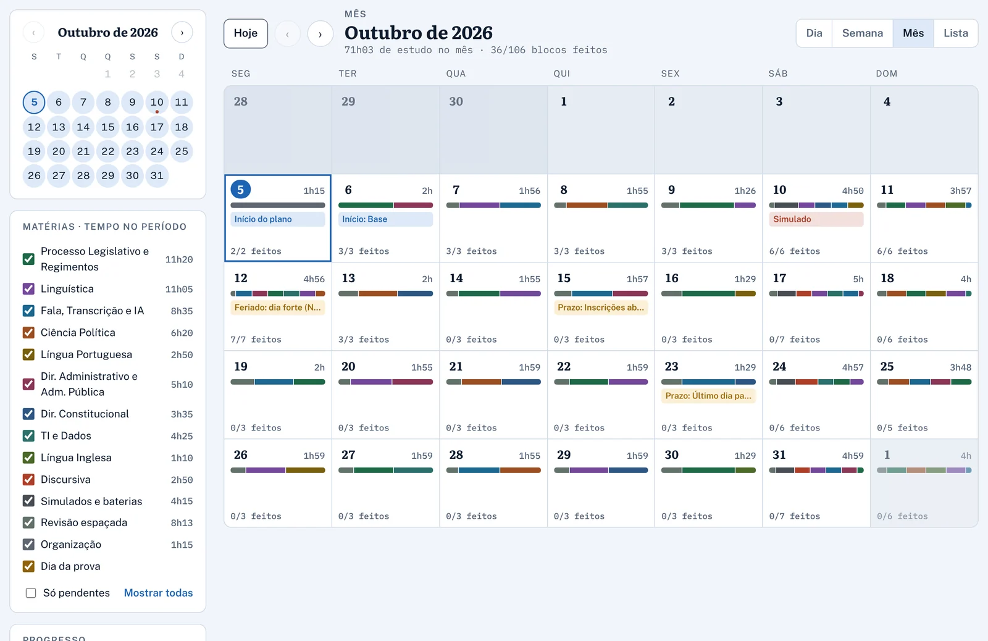Select the Mês view tab
This screenshot has width=988, height=641.
(x=913, y=33)
